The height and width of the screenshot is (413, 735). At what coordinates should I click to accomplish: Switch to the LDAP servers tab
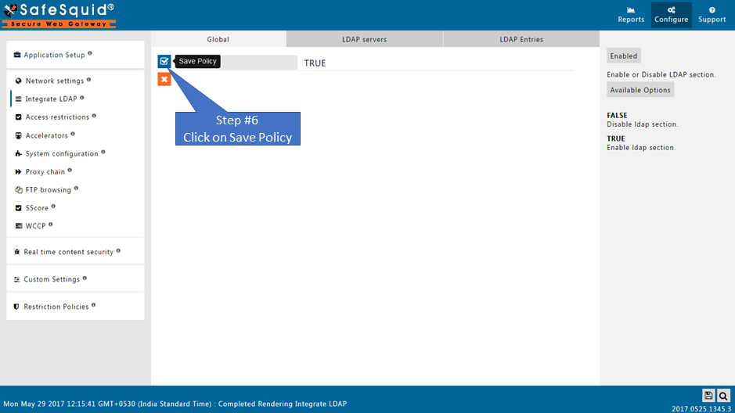[x=364, y=39]
